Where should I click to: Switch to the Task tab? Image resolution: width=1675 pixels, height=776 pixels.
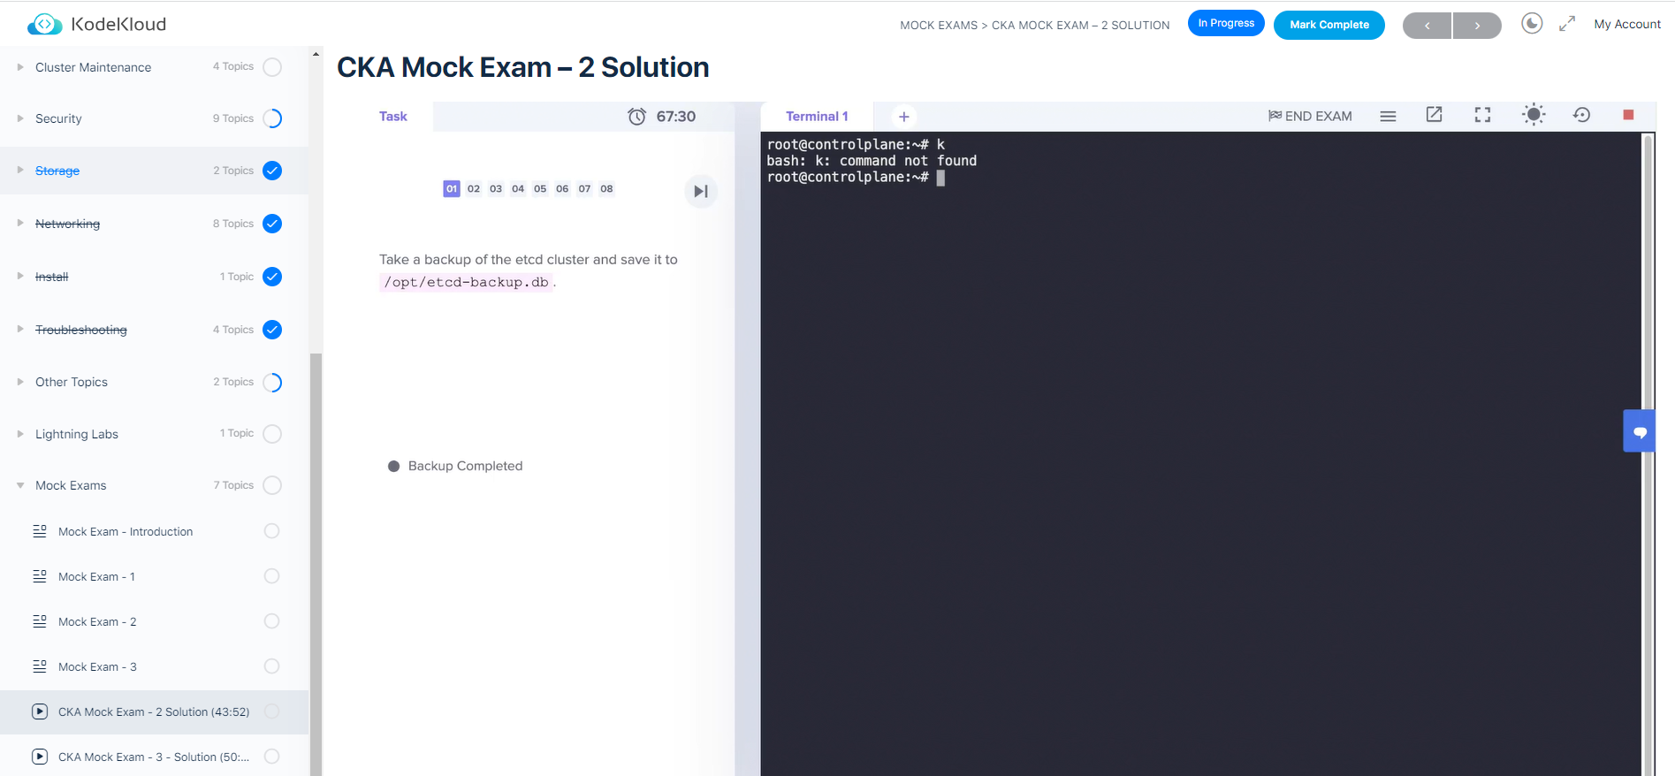click(393, 116)
